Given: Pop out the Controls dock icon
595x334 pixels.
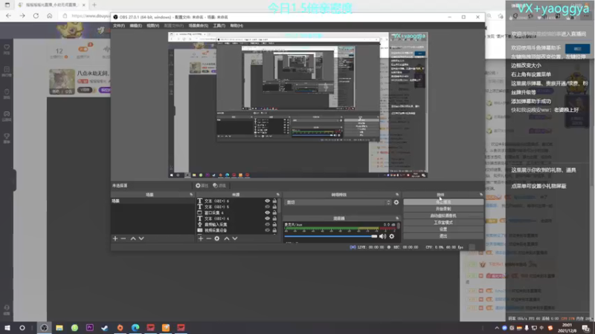Looking at the screenshot, I should click(x=481, y=194).
